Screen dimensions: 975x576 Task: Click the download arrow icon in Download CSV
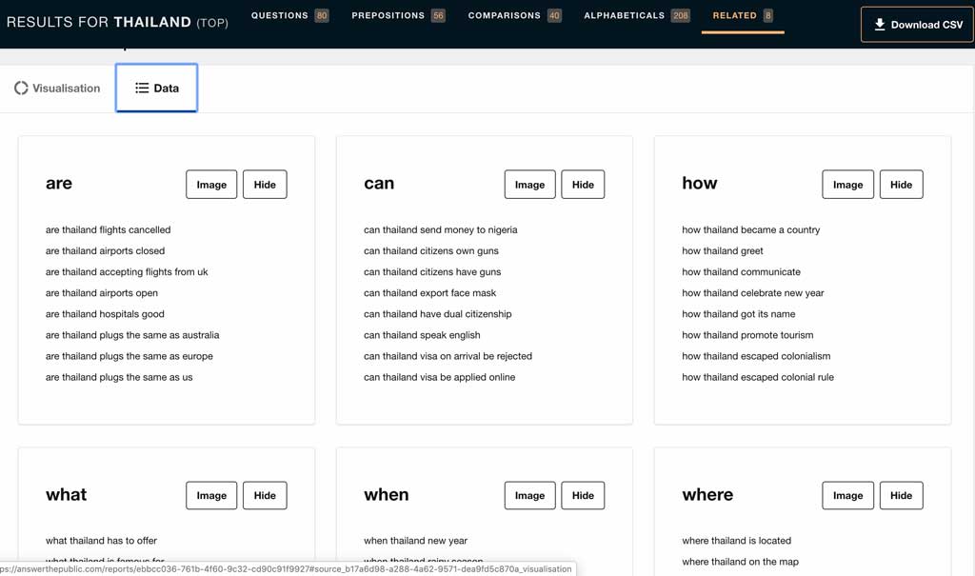pos(880,25)
